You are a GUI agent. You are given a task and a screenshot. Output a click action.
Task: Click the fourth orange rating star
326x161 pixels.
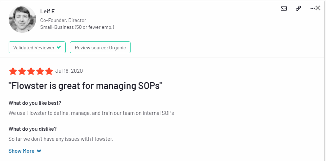(x=40, y=71)
